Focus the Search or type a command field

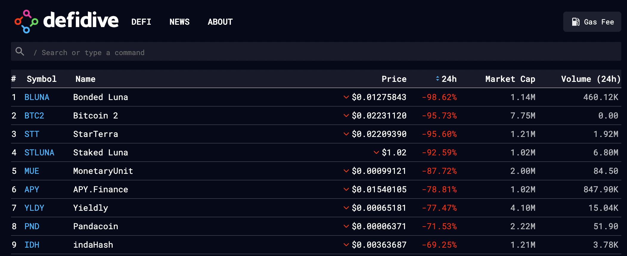316,51
